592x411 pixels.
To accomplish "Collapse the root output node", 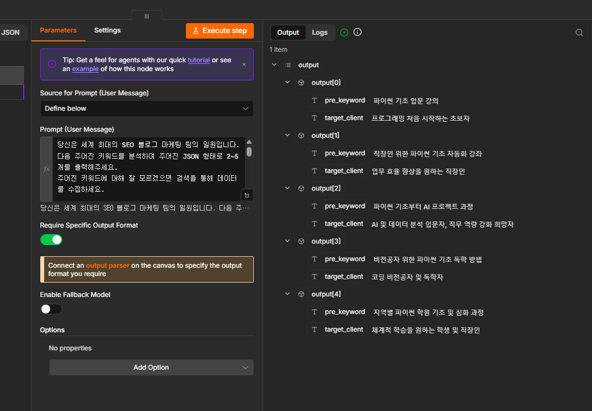I will pyautogui.click(x=274, y=64).
